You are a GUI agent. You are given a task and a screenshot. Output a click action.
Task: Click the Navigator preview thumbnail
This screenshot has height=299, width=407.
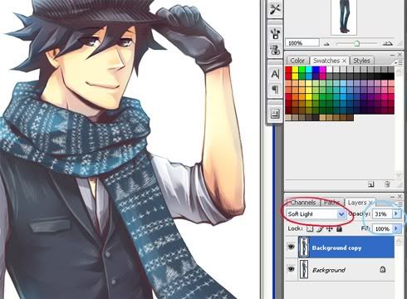point(344,17)
